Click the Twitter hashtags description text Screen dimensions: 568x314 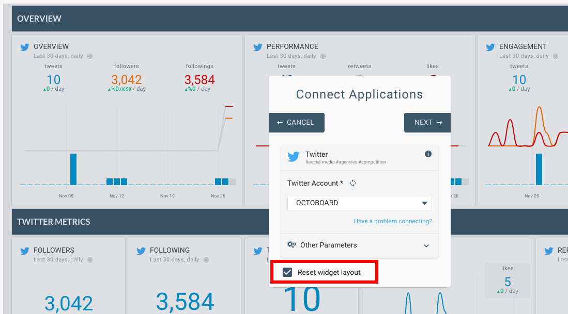pyautogui.click(x=346, y=162)
